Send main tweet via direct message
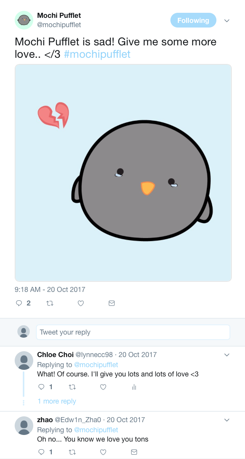The height and width of the screenshot is (459, 245). coord(112,303)
